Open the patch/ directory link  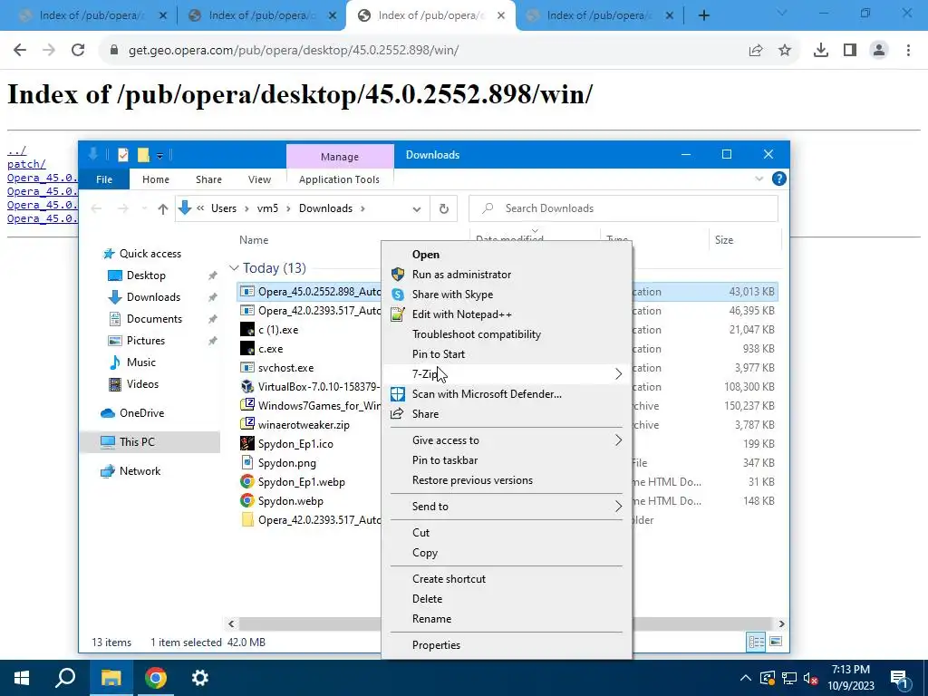(x=26, y=164)
